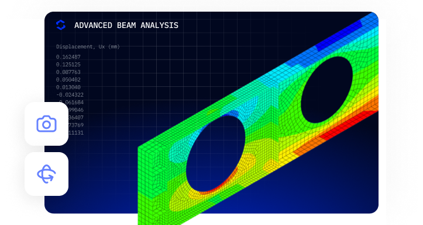This screenshot has height=225, width=423.
Task: Select the legend value -0.024322
Action: [x=70, y=94]
